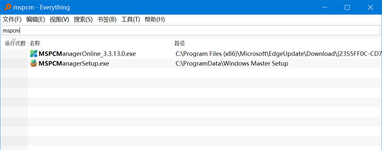Expand the 视图(V) menu
This screenshot has height=150, width=382.
pyautogui.click(x=59, y=19)
